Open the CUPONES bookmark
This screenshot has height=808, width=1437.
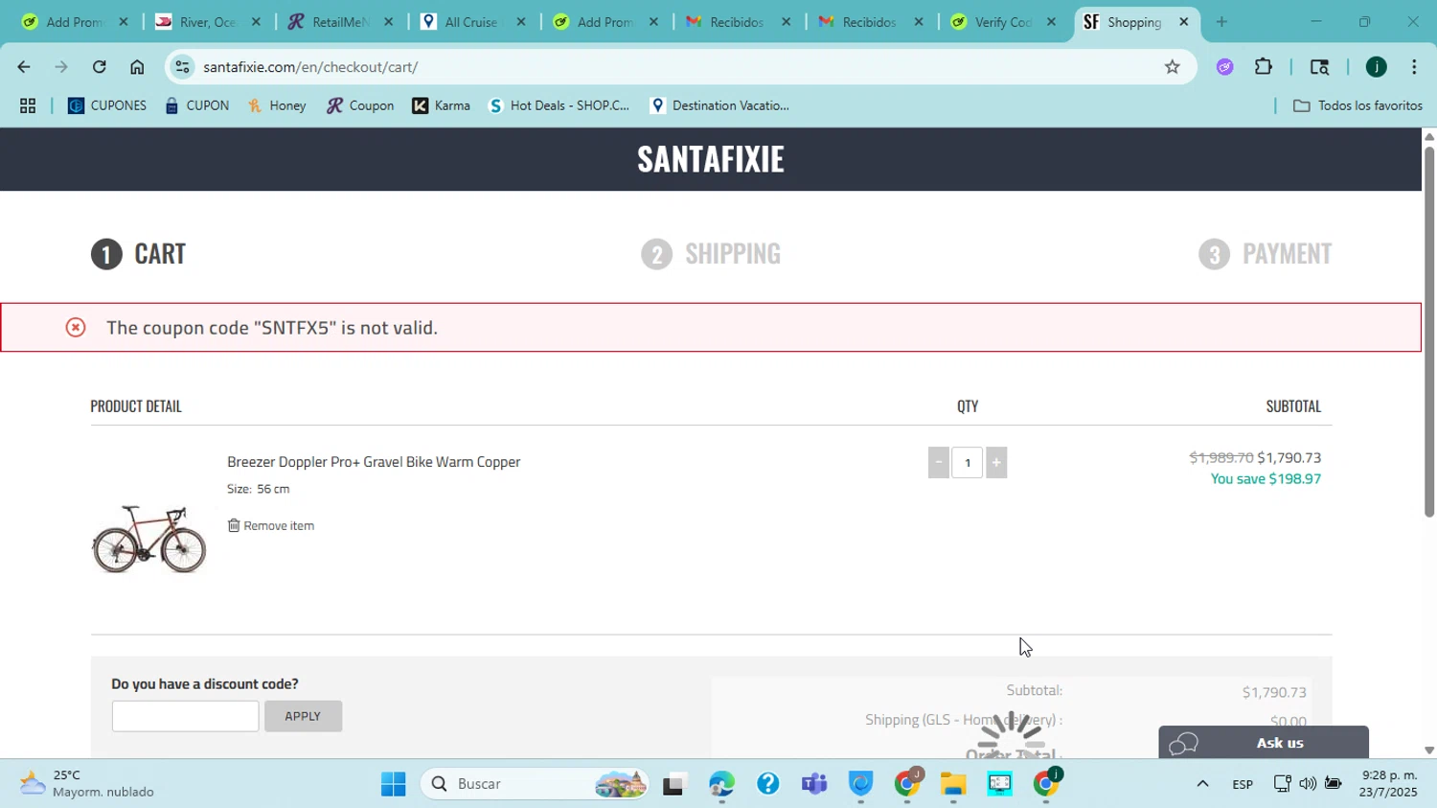[107, 106]
